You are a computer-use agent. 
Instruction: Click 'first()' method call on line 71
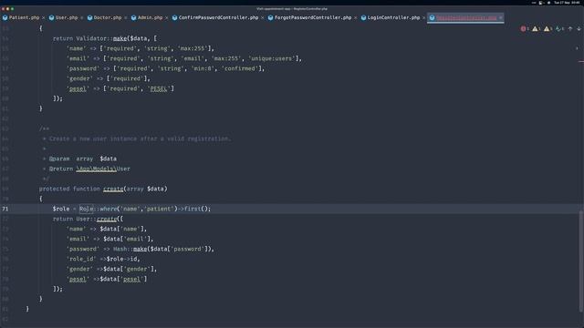pos(197,209)
